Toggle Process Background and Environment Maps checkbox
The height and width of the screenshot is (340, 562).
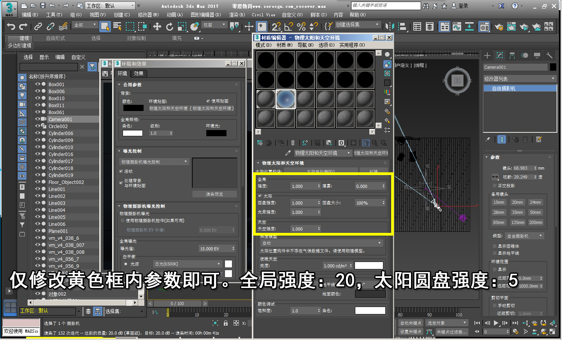pos(121,182)
